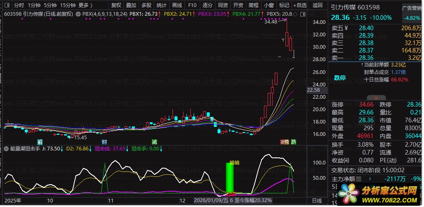Toggle 多股 multi-stock view
The height and width of the screenshot is (207, 424).
(146, 5)
